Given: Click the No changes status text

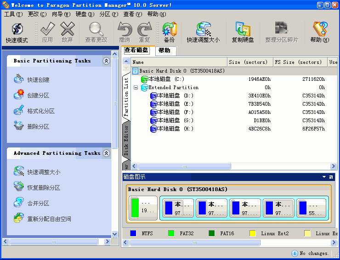Looking at the screenshot, I should [314, 253].
